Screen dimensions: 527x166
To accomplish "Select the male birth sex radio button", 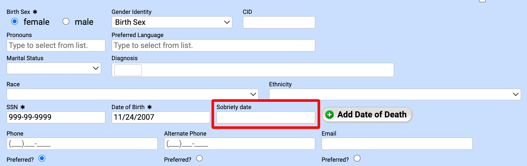I will 66,21.
